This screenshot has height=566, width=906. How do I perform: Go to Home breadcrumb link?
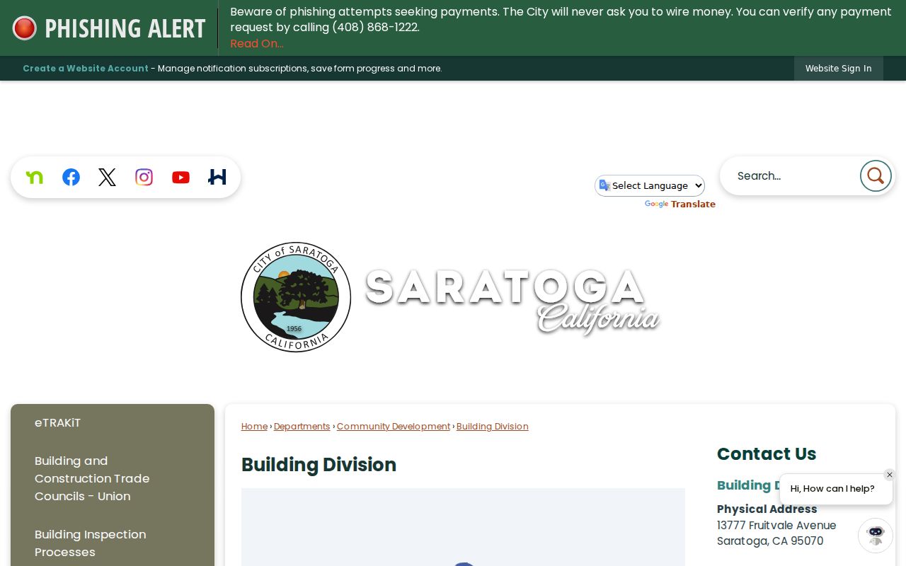(254, 426)
